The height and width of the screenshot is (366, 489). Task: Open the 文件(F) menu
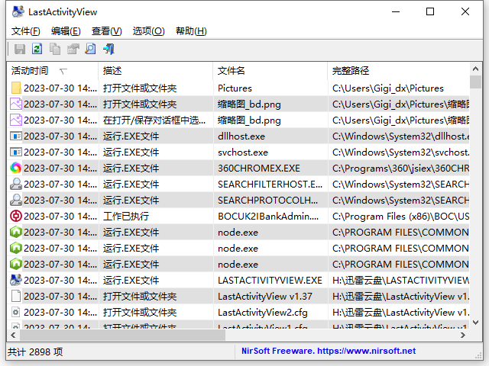point(26,31)
